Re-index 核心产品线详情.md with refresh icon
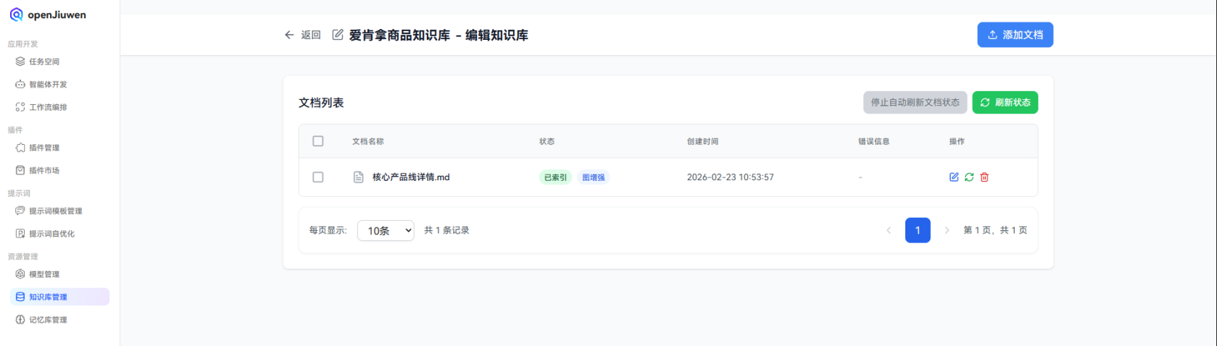 (x=969, y=177)
